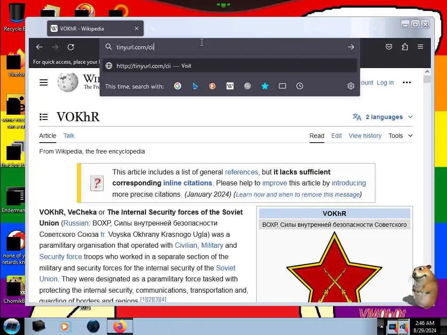Jump to citation [1]
Image resolution: width=447 pixels, height=335 pixels.
pos(143,299)
